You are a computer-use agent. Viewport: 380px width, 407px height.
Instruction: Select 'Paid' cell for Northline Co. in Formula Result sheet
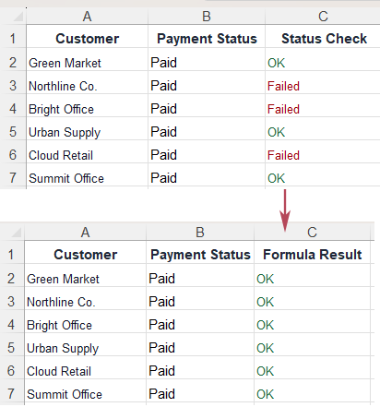(x=200, y=298)
